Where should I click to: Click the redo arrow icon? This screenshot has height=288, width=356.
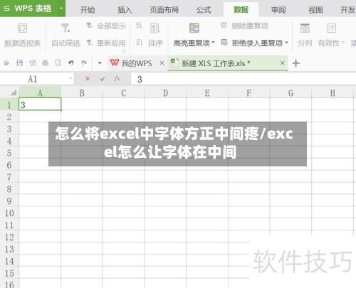click(84, 63)
